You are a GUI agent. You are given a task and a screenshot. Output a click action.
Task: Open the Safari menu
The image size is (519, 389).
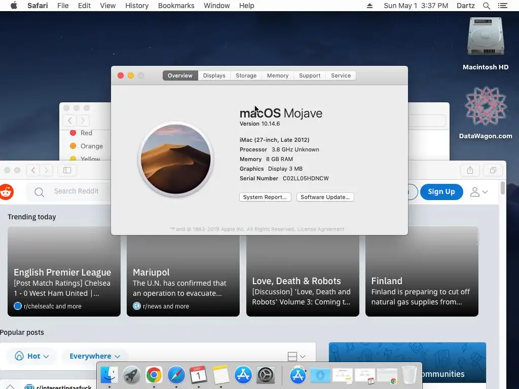pos(38,6)
